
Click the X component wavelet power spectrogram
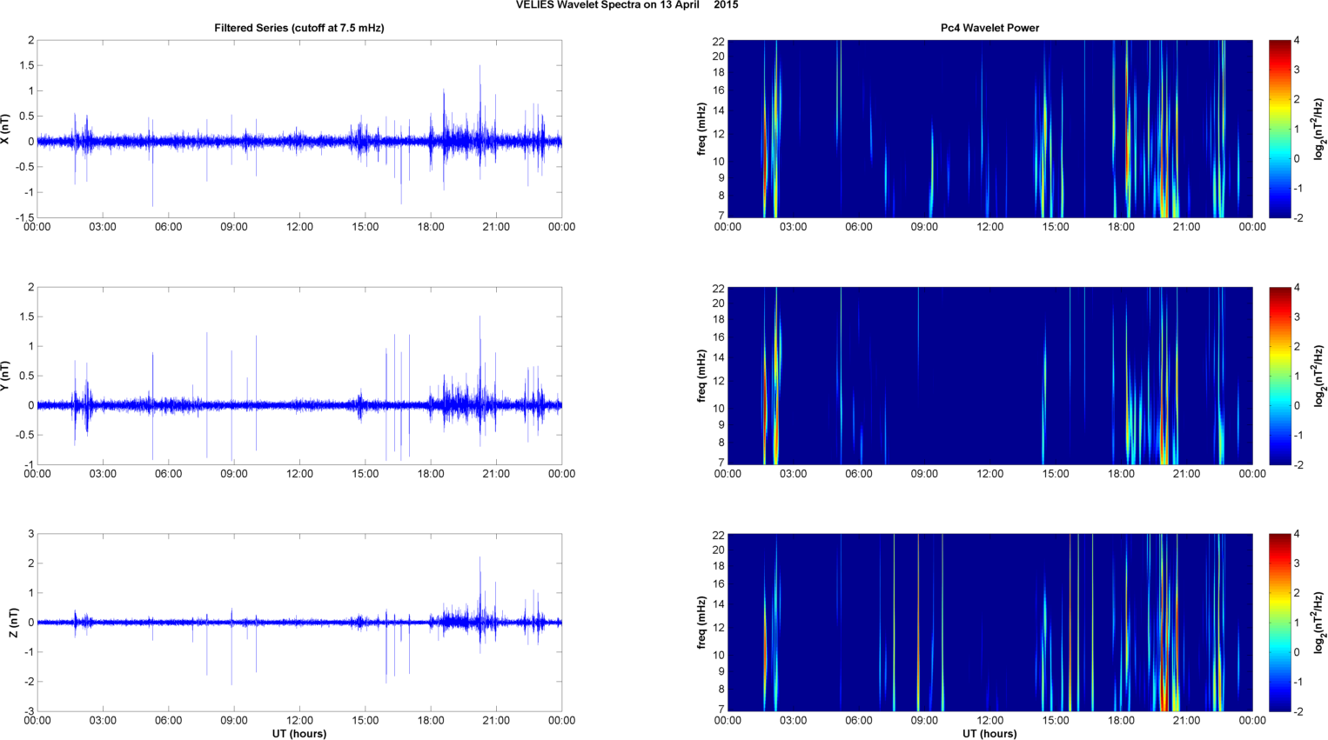tap(989, 129)
